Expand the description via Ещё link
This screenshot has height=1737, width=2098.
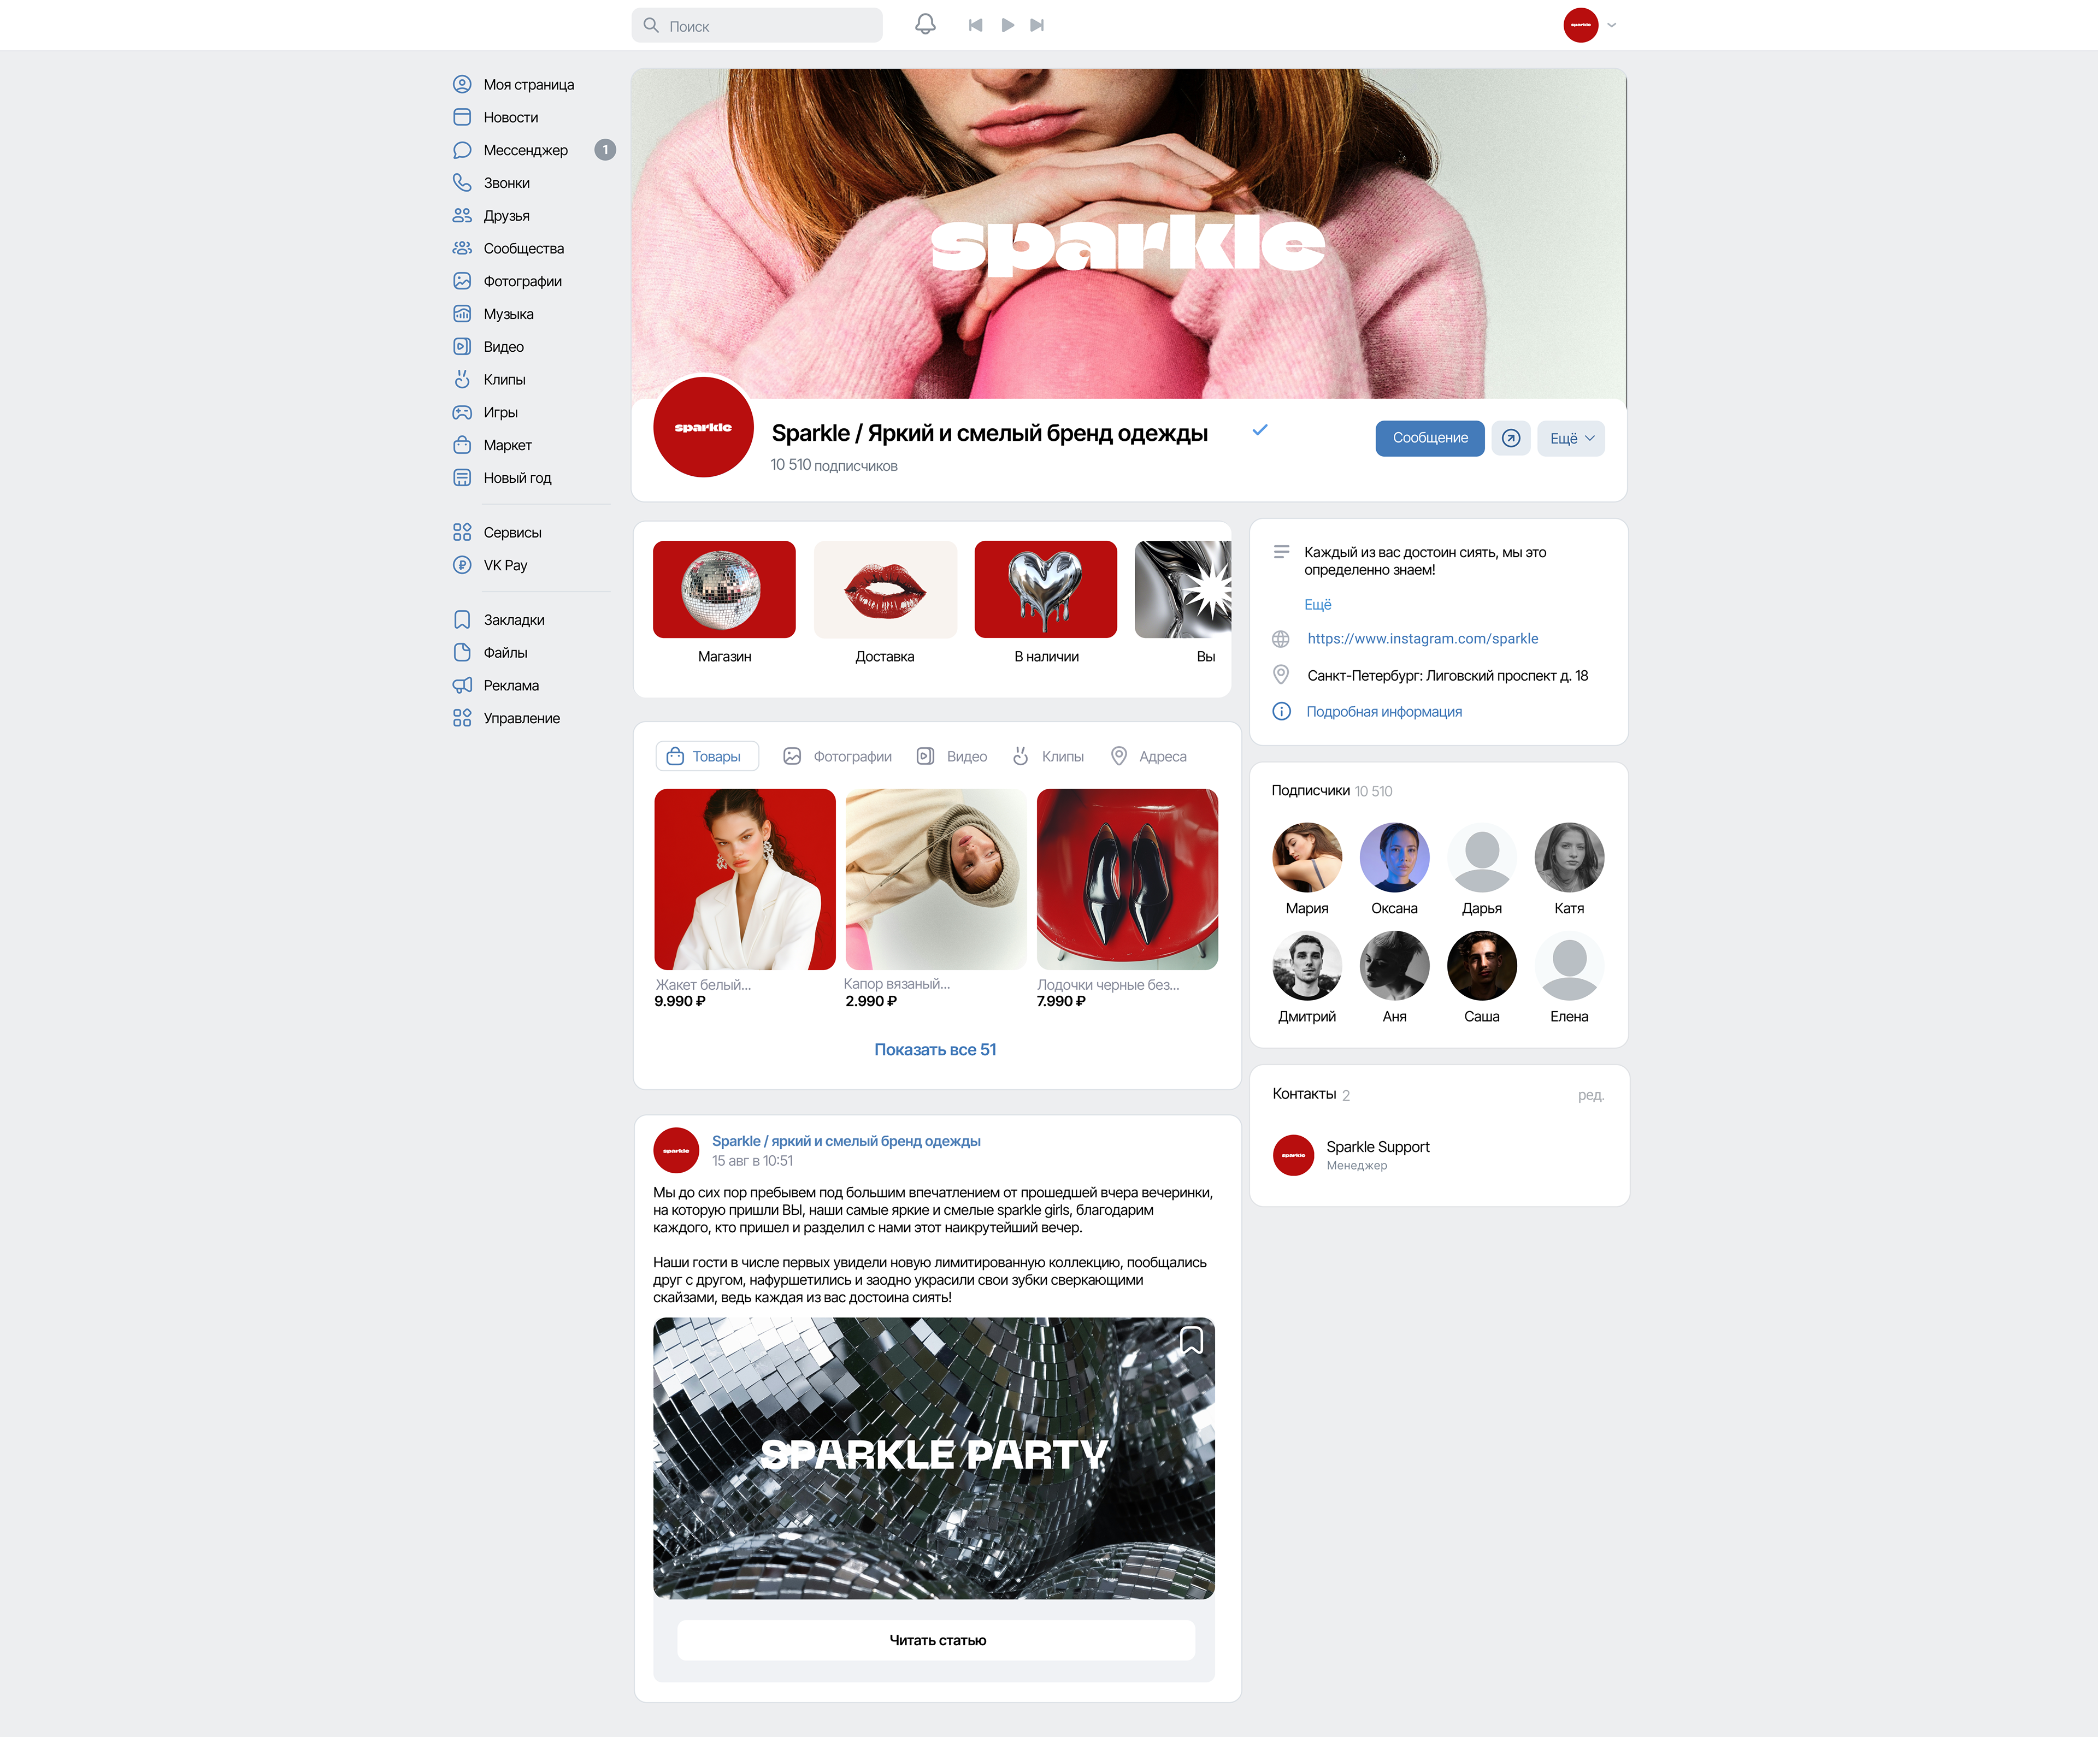(1317, 604)
